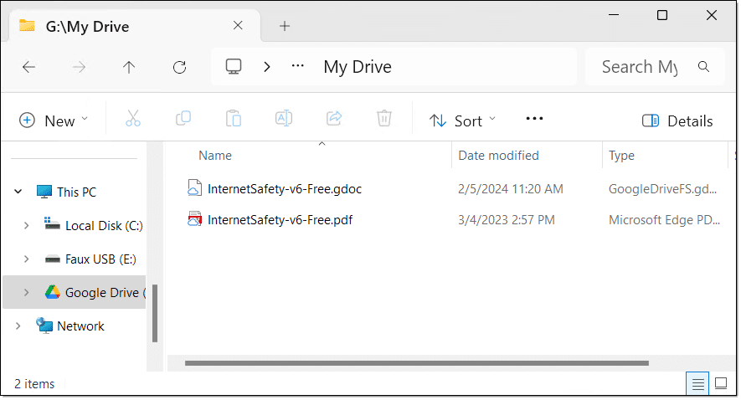Click the Copy icon in toolbar
The image size is (741, 400).
point(183,119)
